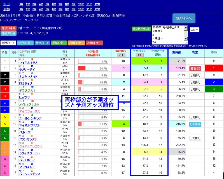Screen dimensions: 224x179
Task: Click the 14.8% win-rate bar for ロゴタイプ
Action: point(93,82)
